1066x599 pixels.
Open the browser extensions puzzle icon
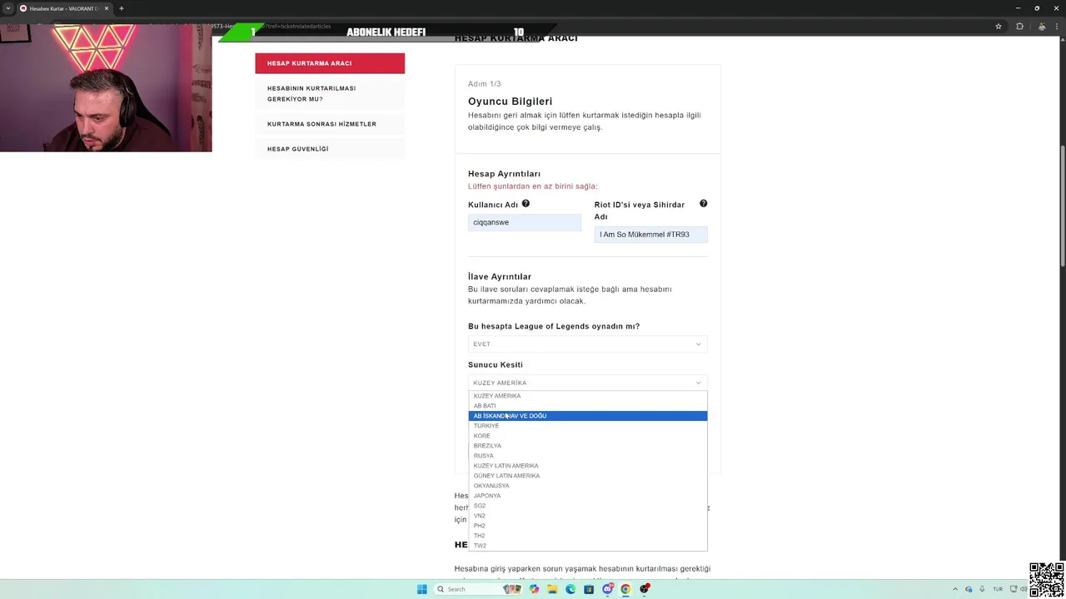[1019, 26]
